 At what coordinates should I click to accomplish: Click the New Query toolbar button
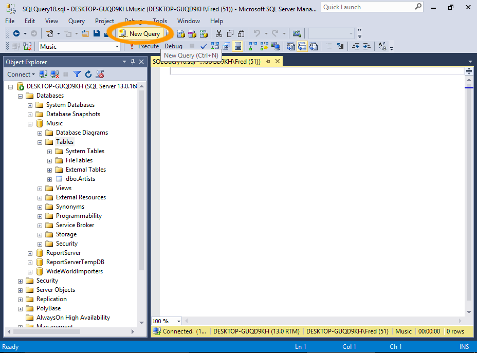(x=140, y=33)
